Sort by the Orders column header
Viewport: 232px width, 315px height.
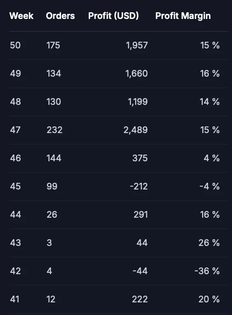(60, 16)
